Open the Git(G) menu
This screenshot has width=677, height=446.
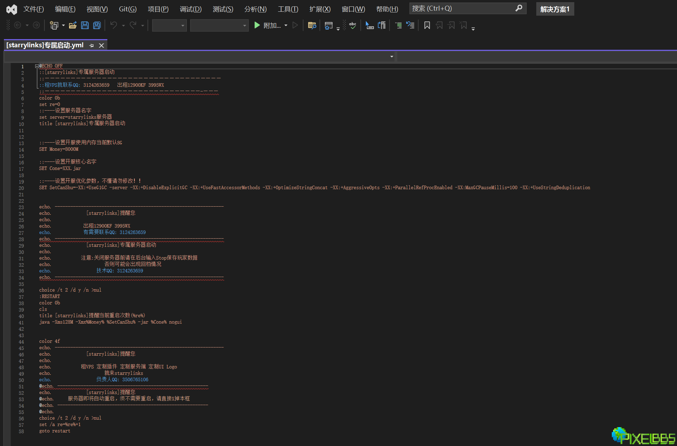pos(128,9)
